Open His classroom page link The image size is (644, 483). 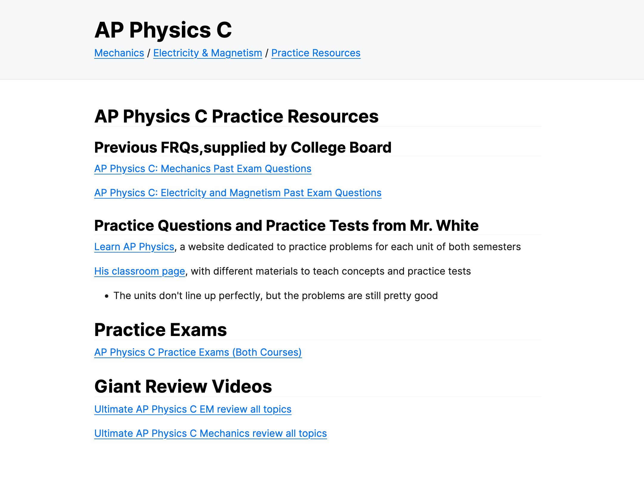point(140,271)
